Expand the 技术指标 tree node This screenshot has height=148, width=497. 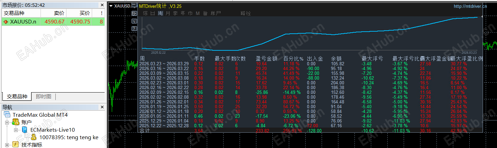coord(7,145)
